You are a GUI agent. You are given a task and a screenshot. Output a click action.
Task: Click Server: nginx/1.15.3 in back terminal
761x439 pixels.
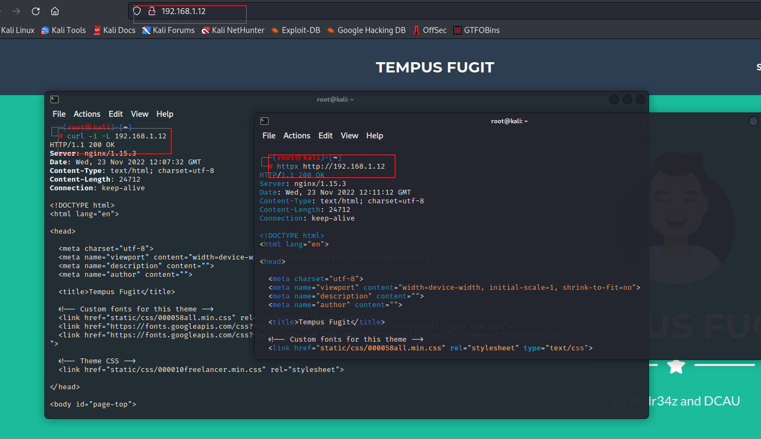click(x=93, y=154)
